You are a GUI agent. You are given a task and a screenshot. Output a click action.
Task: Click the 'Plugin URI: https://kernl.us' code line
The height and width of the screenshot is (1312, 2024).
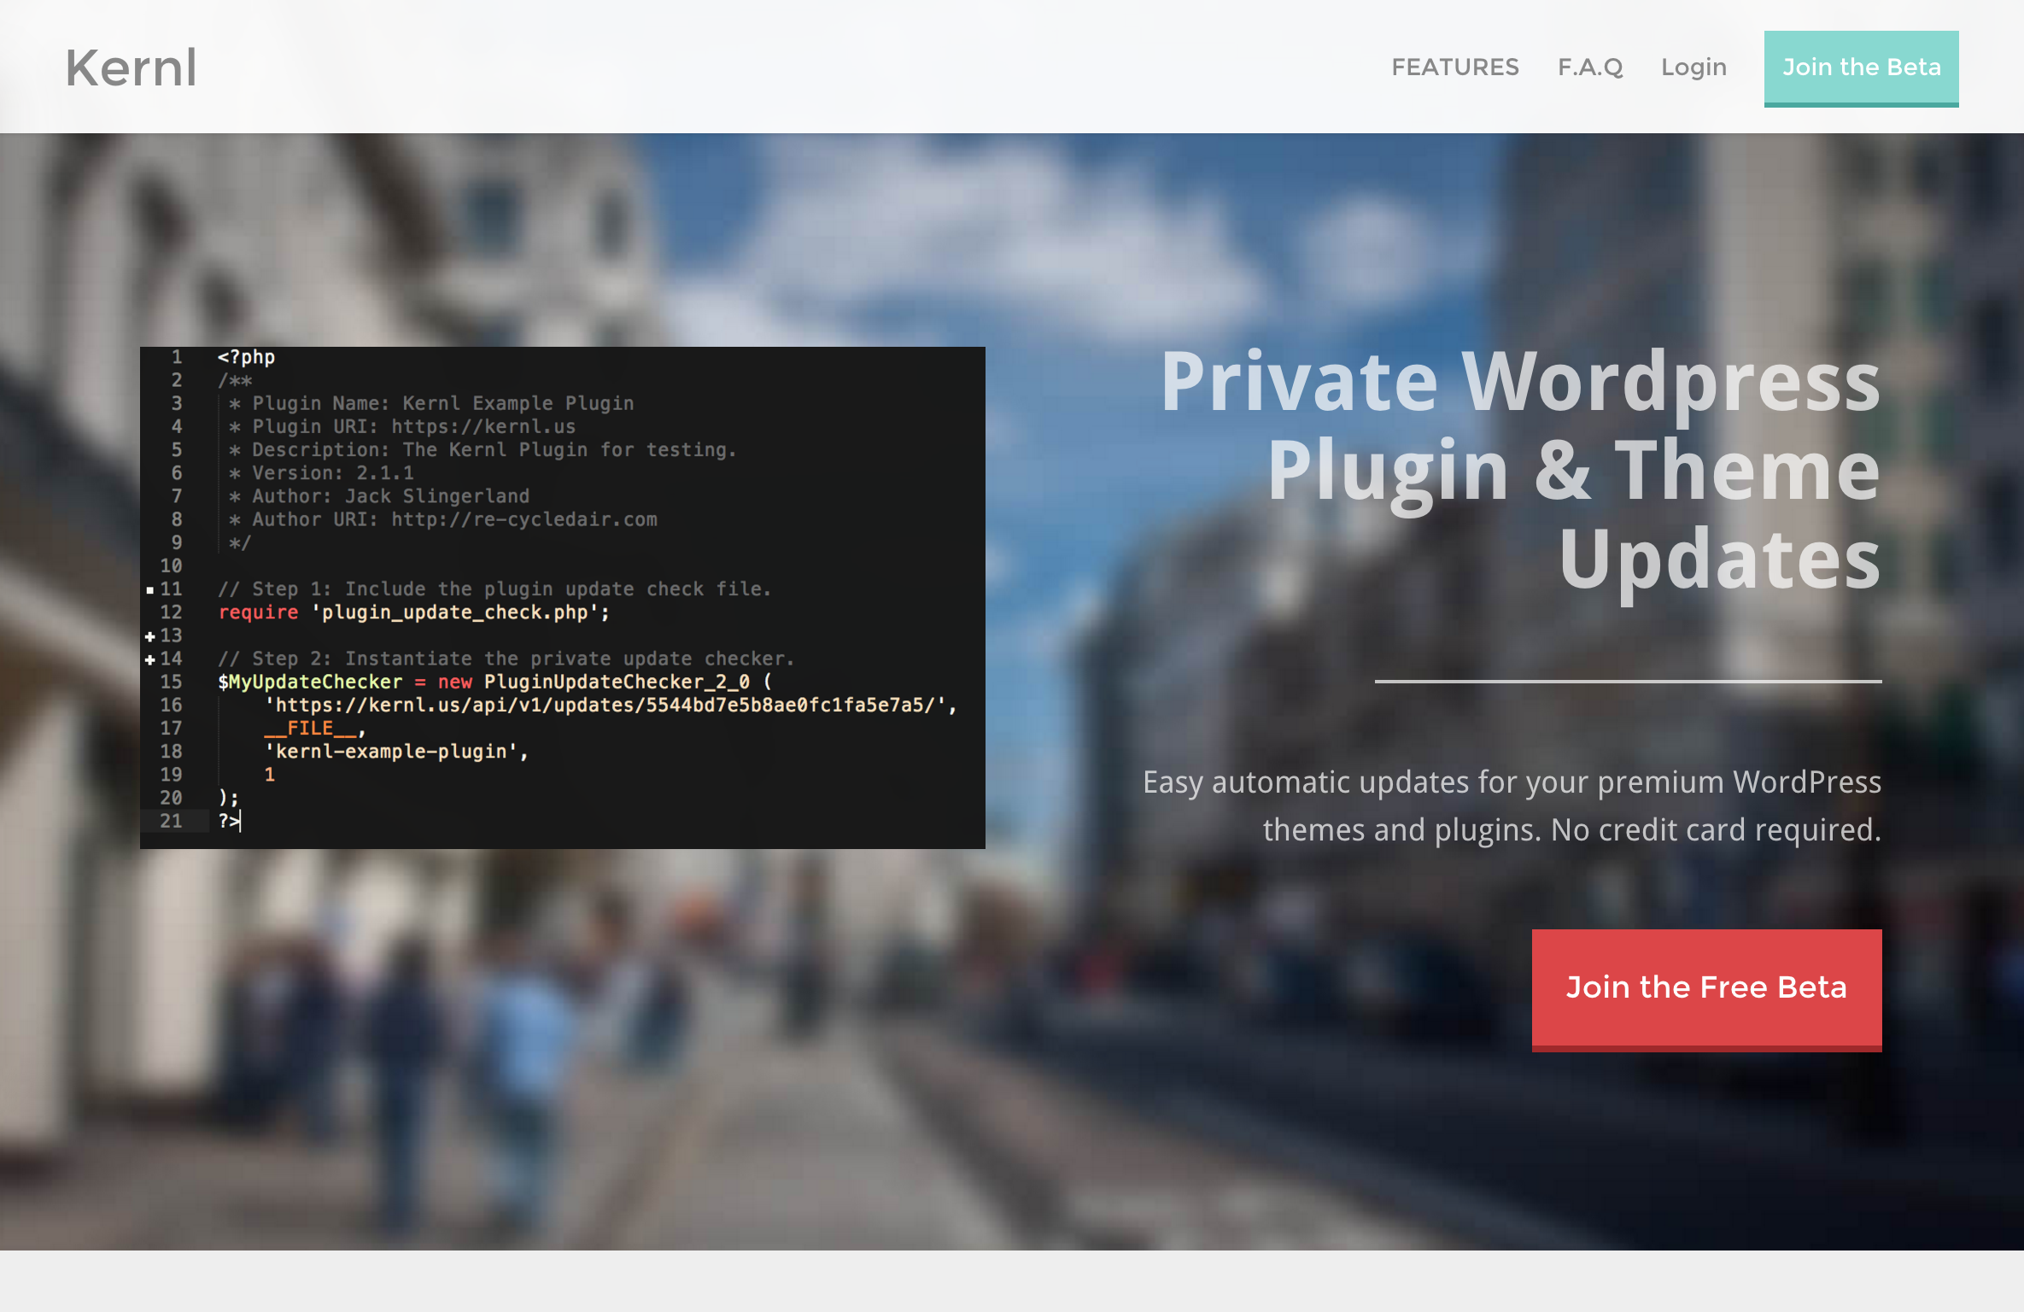coord(402,426)
